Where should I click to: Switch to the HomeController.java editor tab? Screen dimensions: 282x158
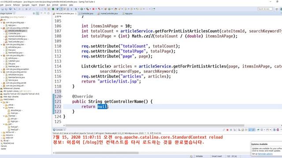tap(109, 14)
